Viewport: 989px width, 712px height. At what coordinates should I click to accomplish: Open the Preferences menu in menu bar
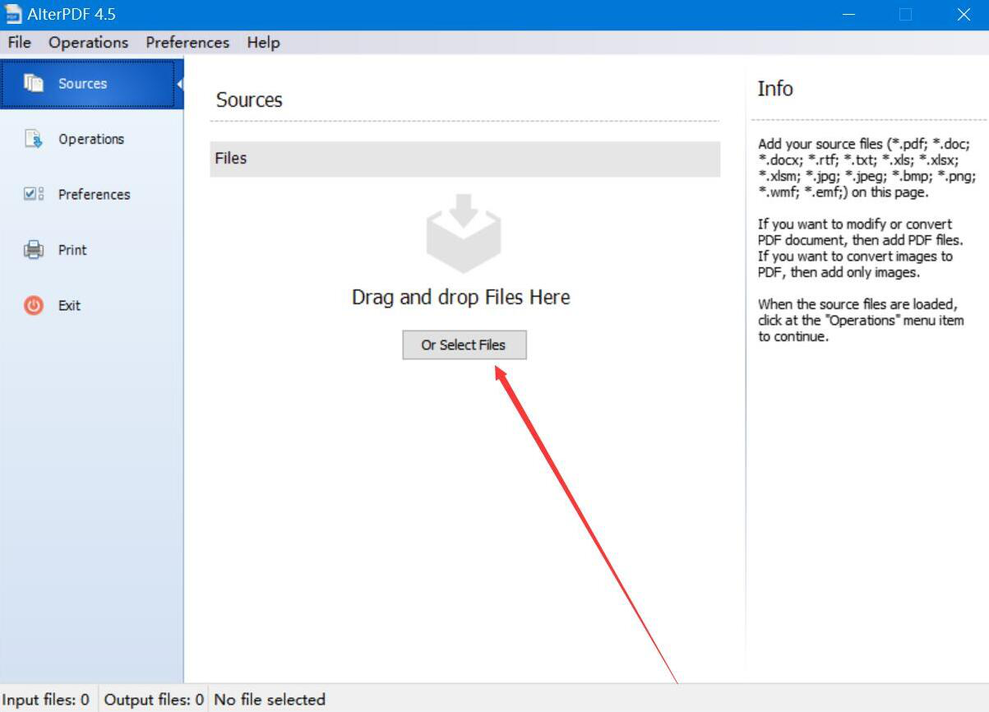click(x=187, y=43)
